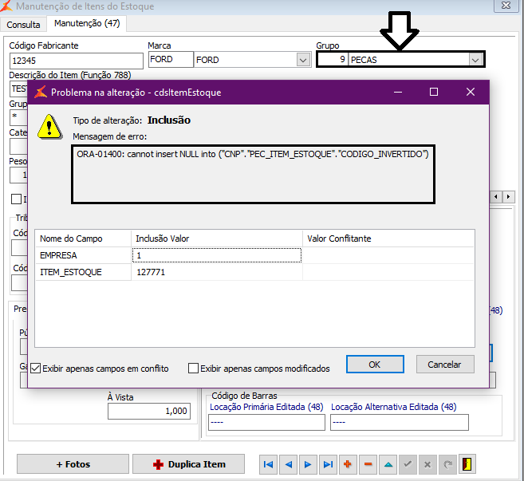524x481 pixels.
Task: Cancel edit X navigator icon
Action: 427,464
